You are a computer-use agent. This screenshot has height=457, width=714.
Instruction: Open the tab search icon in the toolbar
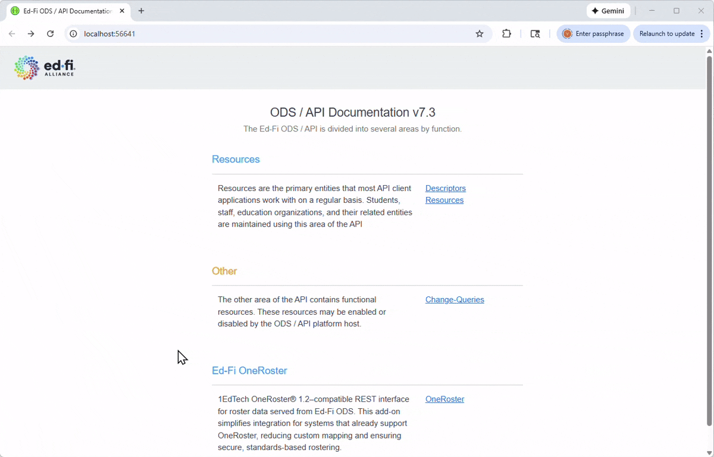pos(535,34)
